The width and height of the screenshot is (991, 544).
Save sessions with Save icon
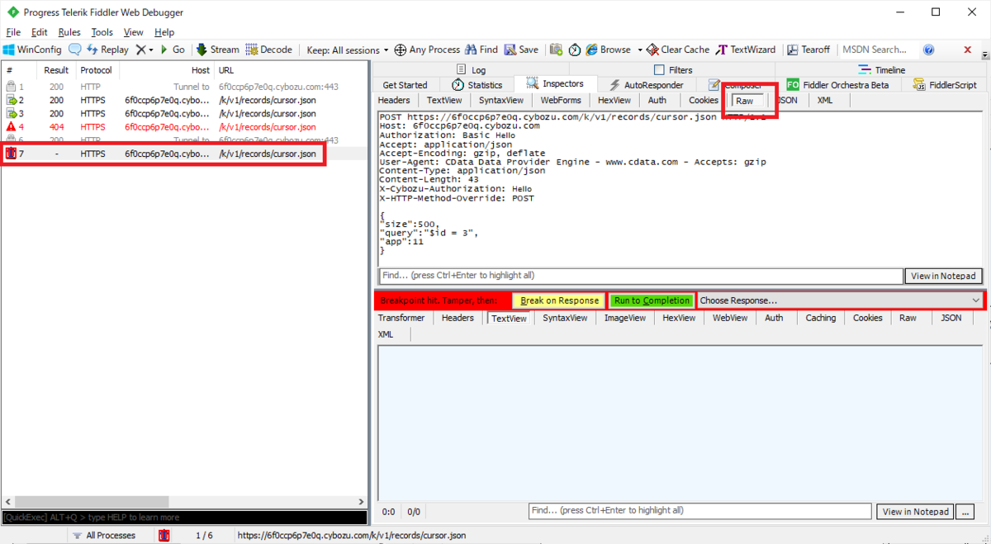pos(521,50)
